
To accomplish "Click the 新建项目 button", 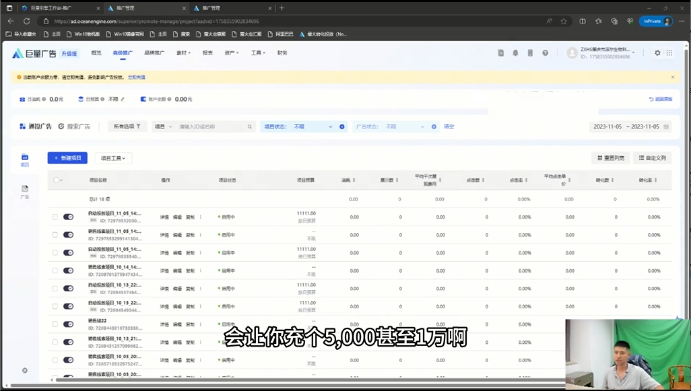I will click(67, 158).
